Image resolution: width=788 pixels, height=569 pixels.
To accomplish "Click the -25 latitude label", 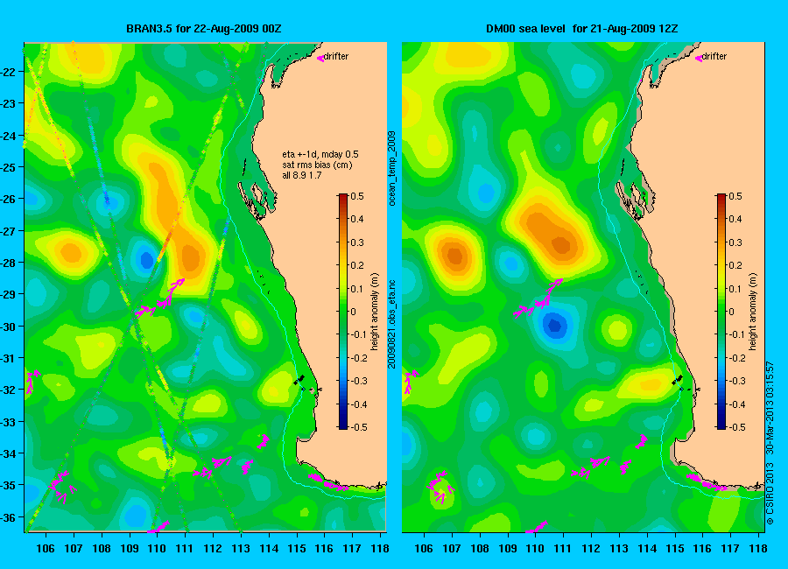I will [10, 167].
